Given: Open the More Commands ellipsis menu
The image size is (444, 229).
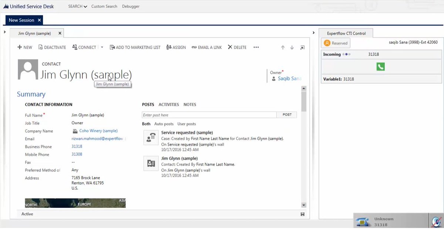Looking at the screenshot, I should click(x=256, y=47).
